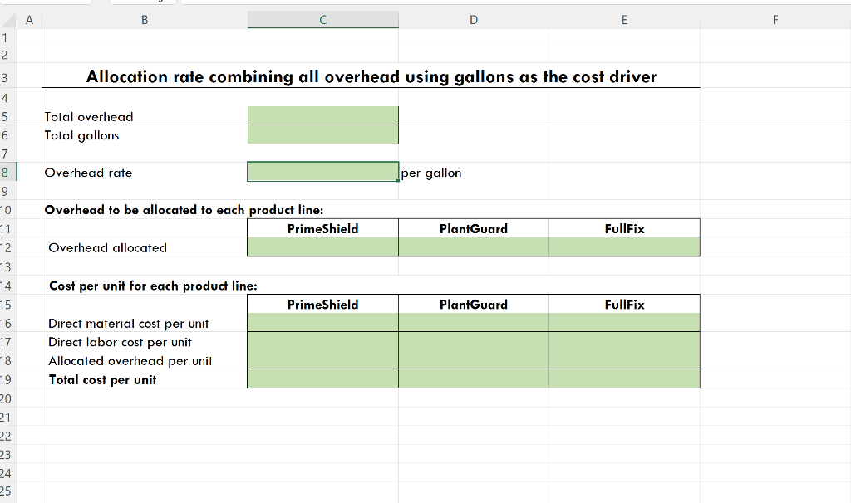Click the PrimeShield header in row 15
851x503 pixels.
[323, 305]
